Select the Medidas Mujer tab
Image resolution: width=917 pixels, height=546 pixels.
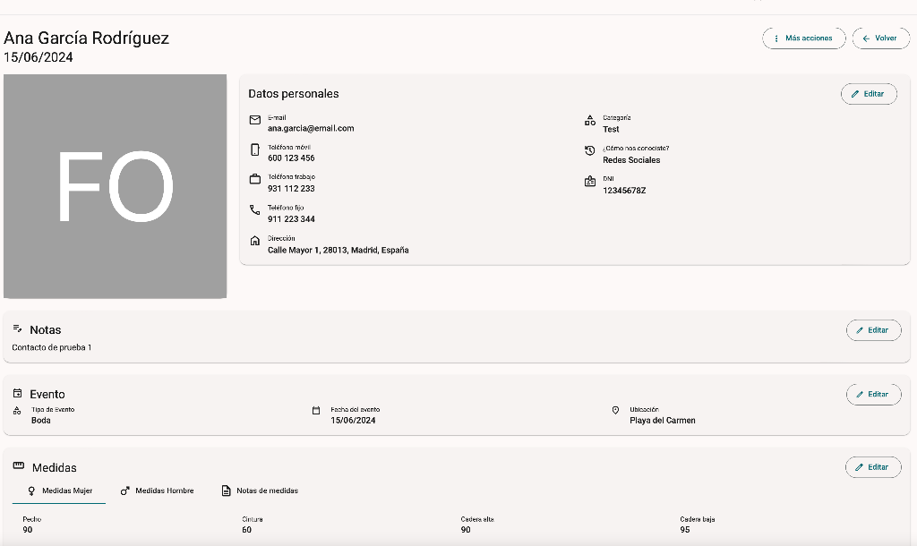[x=59, y=491]
